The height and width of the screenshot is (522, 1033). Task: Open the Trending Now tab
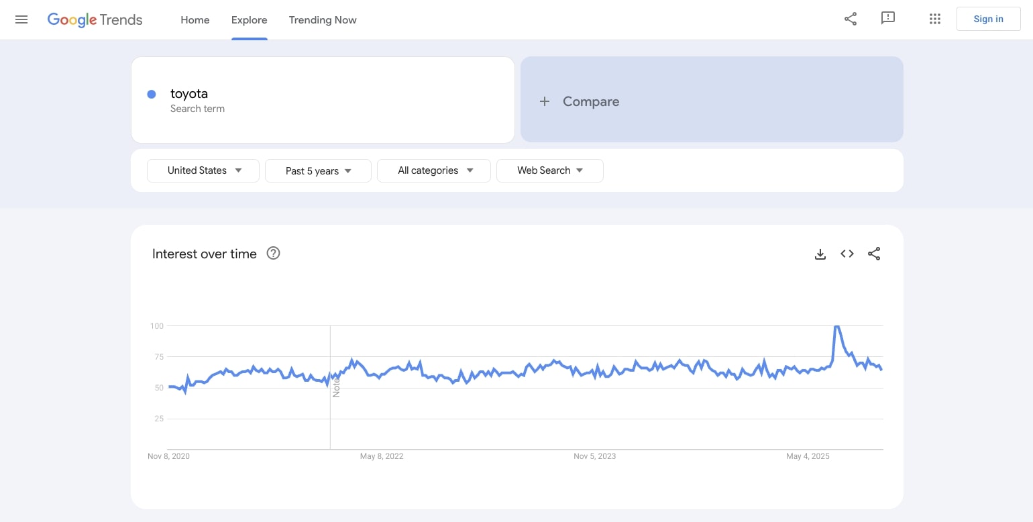pos(323,20)
